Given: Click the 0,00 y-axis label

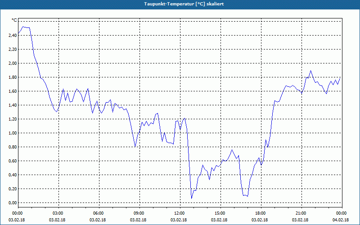Looking at the screenshot, I should click(x=13, y=203).
